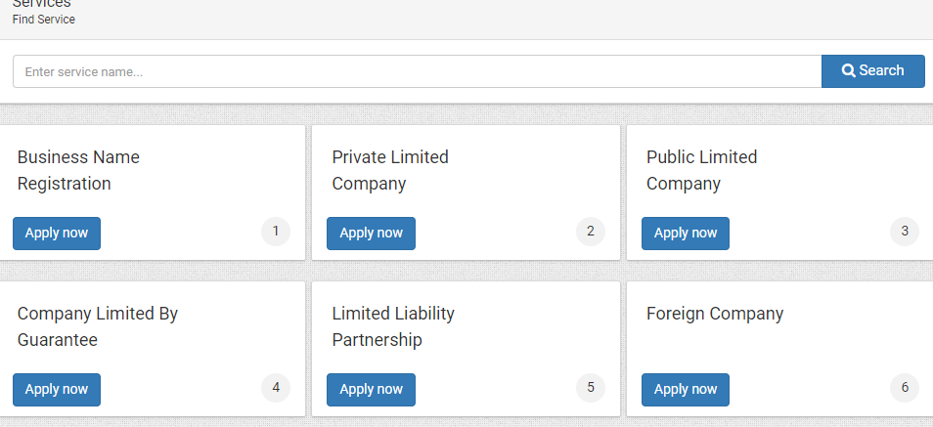The image size is (933, 427).
Task: Open the Private Limited Company card title
Action: 390,171
